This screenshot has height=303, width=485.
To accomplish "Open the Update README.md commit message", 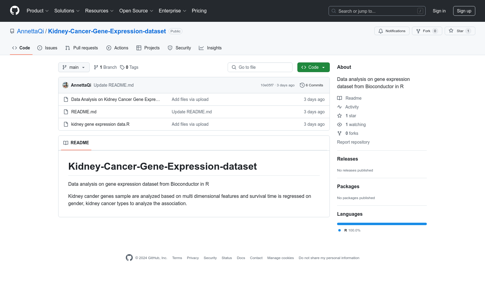I will point(114,85).
